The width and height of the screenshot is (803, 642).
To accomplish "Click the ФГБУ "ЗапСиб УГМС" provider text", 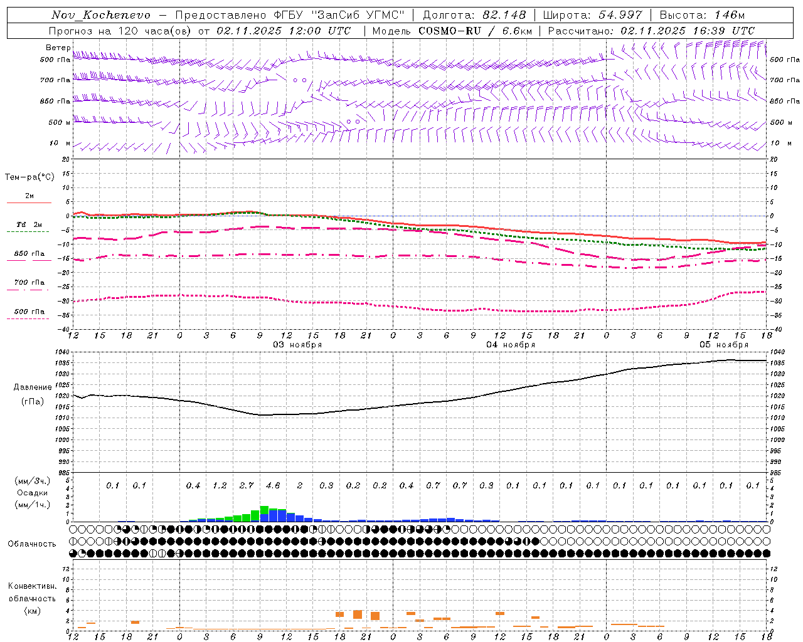I will pos(339,15).
